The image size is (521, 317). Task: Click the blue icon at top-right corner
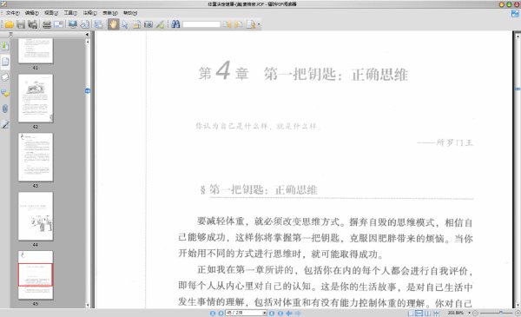coord(515,14)
